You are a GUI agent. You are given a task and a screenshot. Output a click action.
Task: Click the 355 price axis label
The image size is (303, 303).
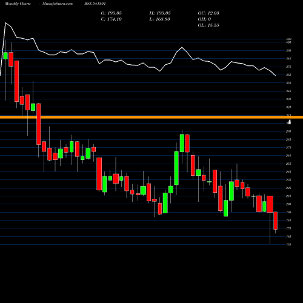point(289,83)
